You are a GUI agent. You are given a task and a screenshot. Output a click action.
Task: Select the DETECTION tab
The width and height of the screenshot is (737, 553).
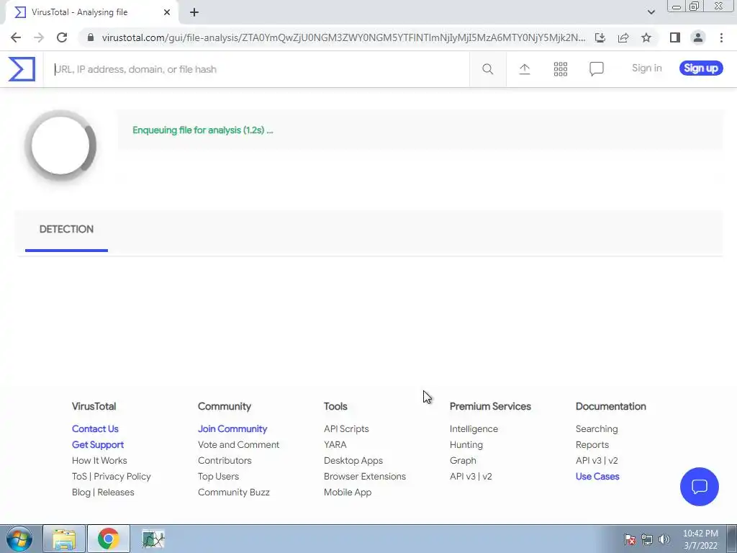point(66,229)
